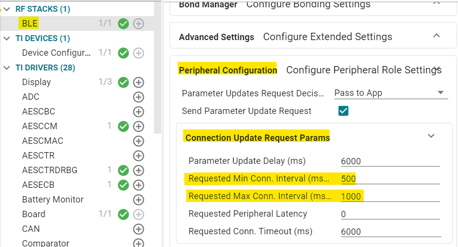
Task: Select BLE in the RF stacks list
Action: pos(30,23)
